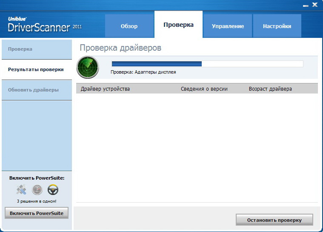Sort by the Драйвер устройства column header
This screenshot has height=232, width=323.
pyautogui.click(x=105, y=89)
